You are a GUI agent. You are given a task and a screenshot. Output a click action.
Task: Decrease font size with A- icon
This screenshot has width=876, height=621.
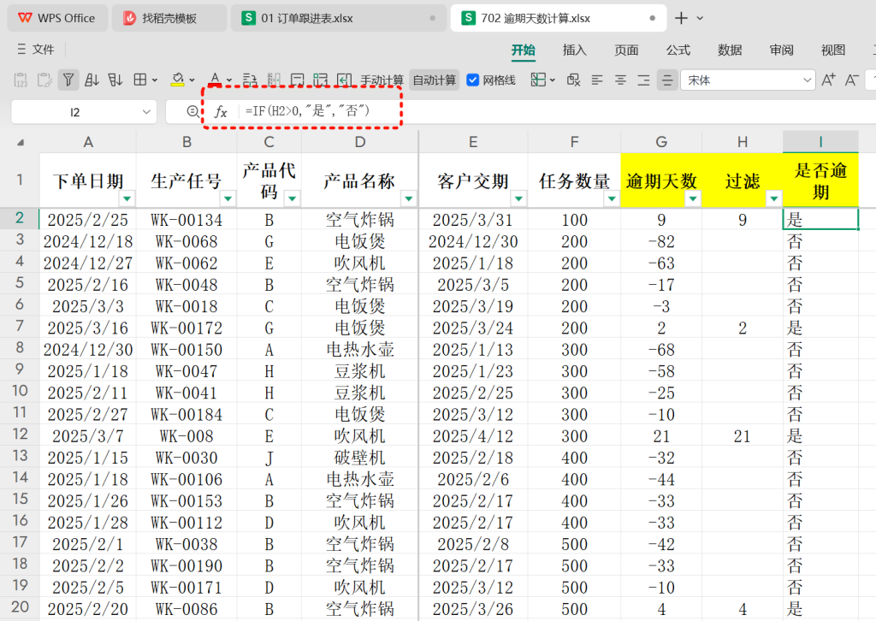click(851, 80)
